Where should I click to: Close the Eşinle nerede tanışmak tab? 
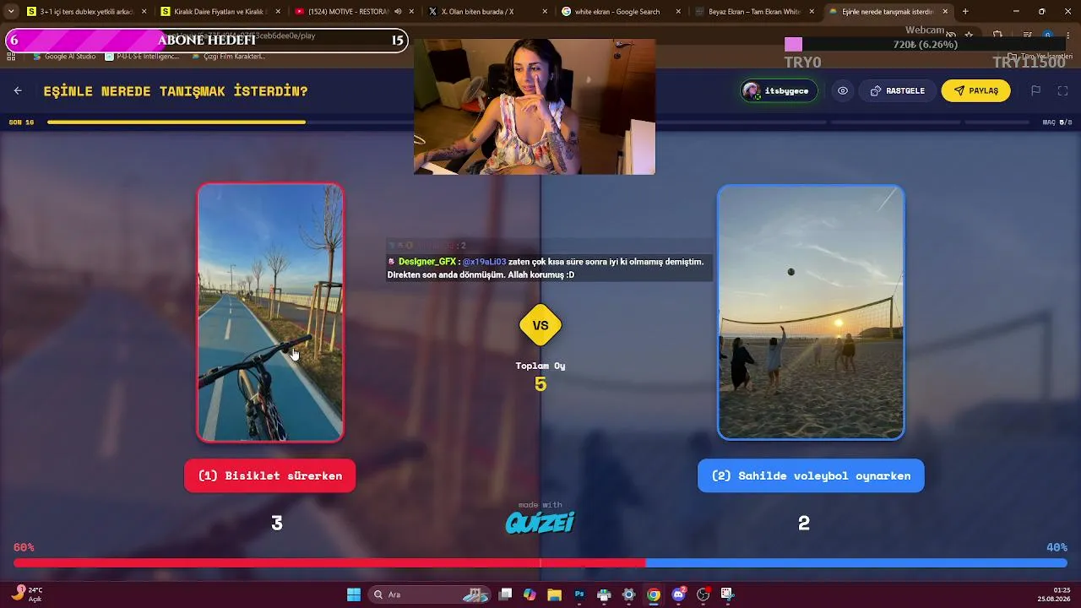click(945, 12)
